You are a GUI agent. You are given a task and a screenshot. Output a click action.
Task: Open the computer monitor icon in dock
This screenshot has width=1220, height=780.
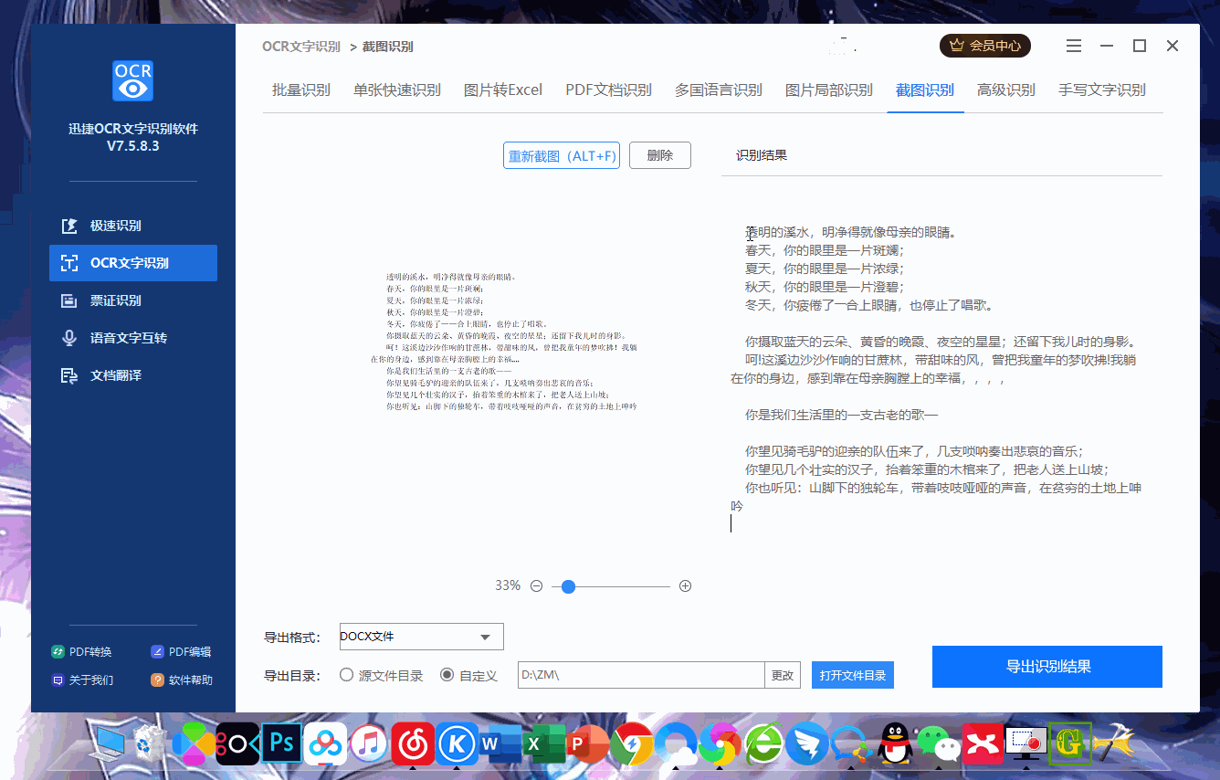tap(109, 742)
